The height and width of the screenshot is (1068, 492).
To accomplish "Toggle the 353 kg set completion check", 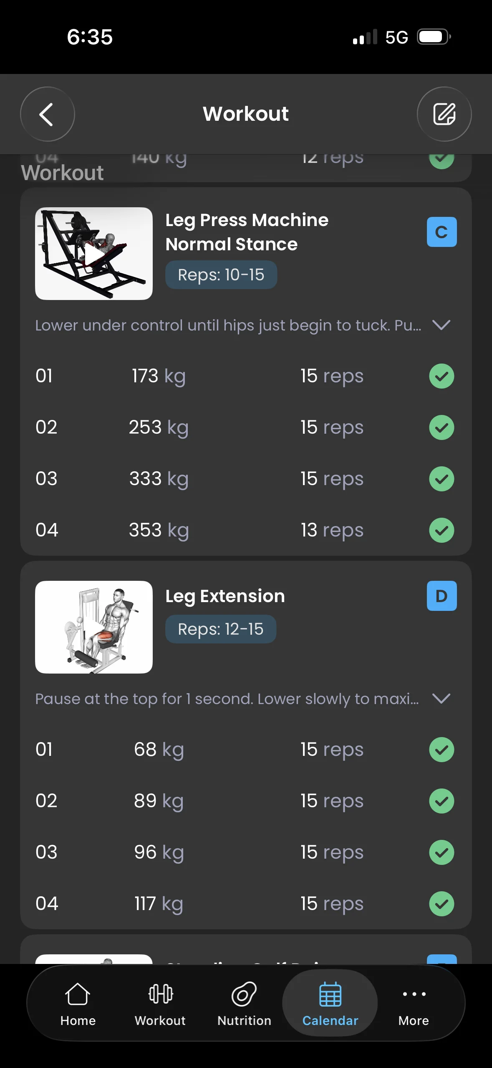I will [x=442, y=530].
